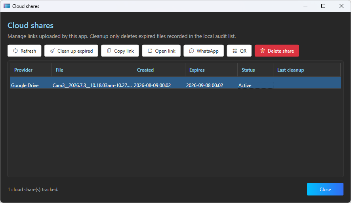
Task: Sort by the File column header
Action: click(x=92, y=70)
